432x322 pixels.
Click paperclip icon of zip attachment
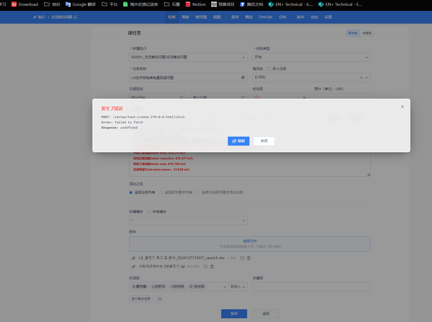[x=133, y=267]
